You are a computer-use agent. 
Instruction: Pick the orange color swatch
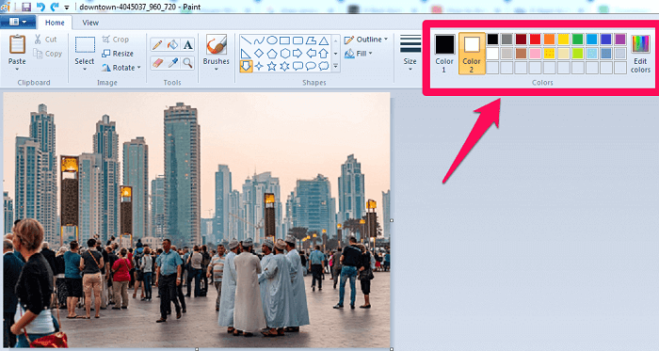[x=549, y=40]
